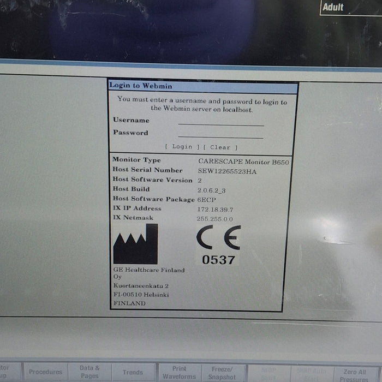Image resolution: width=382 pixels, height=382 pixels.
Task: Open the partially visible Monitor Setup menu
Action: (10, 372)
